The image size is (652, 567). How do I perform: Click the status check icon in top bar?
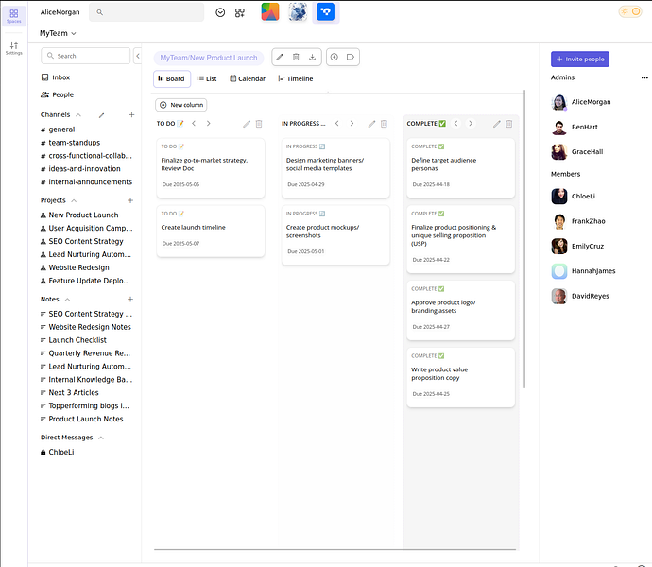(x=220, y=12)
